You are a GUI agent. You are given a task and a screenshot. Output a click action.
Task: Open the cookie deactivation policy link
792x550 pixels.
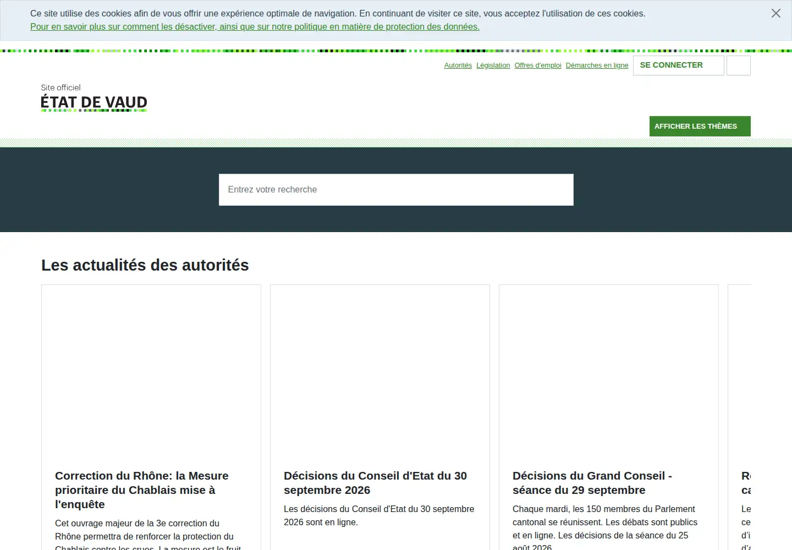(255, 26)
